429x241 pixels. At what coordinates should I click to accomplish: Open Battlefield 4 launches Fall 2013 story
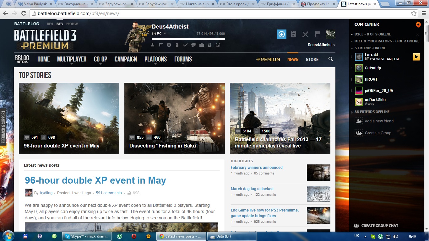point(280,118)
